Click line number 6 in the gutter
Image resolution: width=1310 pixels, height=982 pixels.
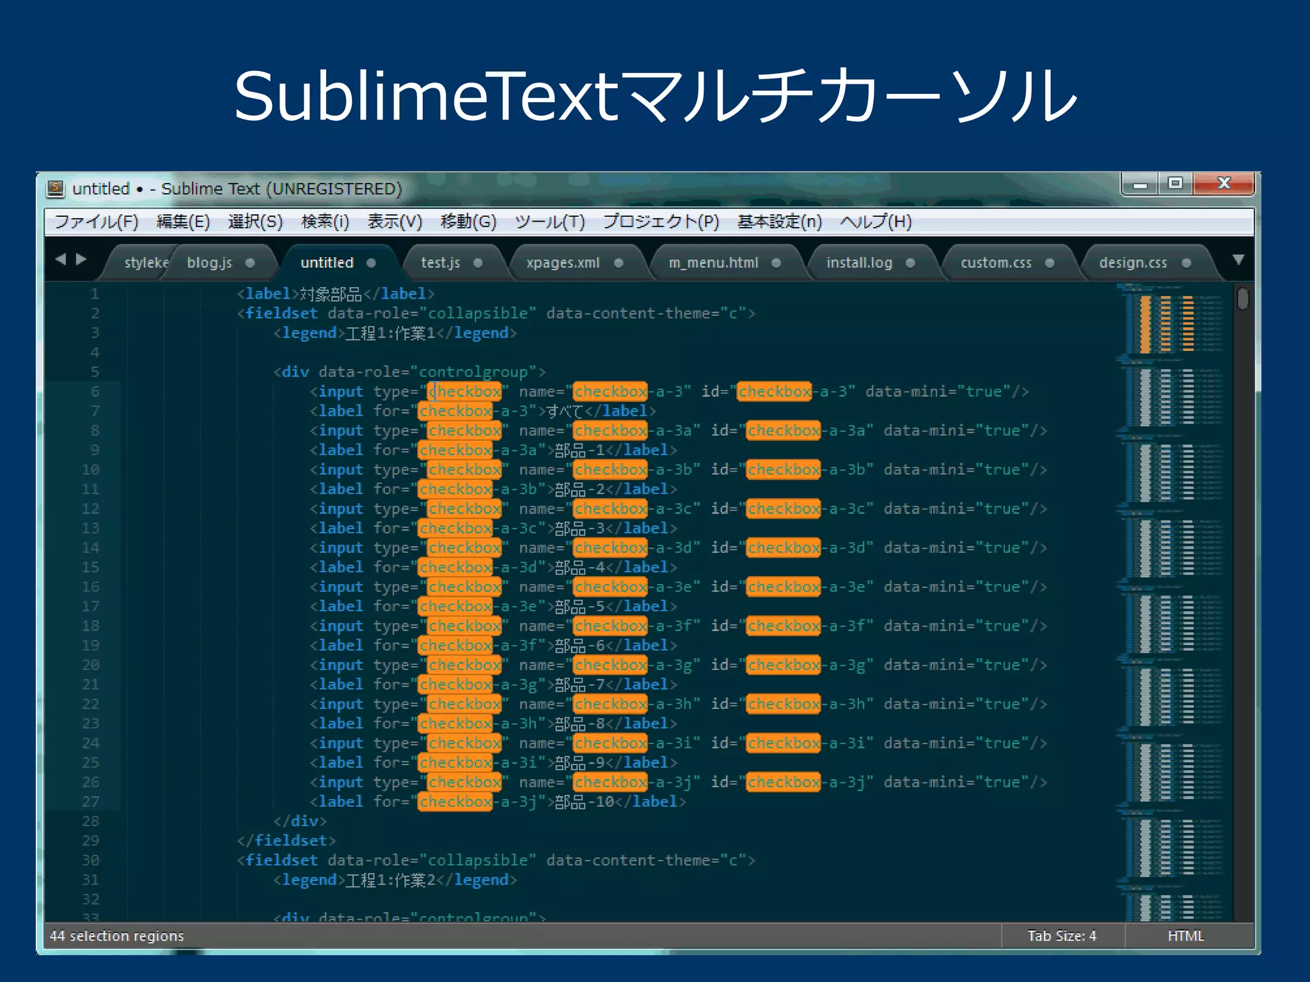pos(95,391)
